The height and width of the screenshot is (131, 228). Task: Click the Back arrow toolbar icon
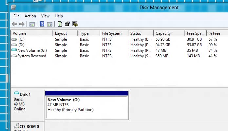(x=14, y=24)
